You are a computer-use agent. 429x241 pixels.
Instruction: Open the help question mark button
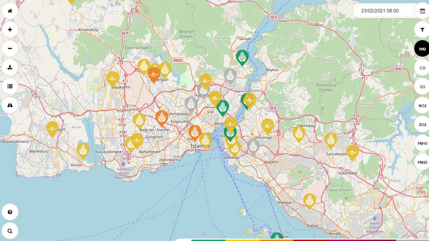10,212
